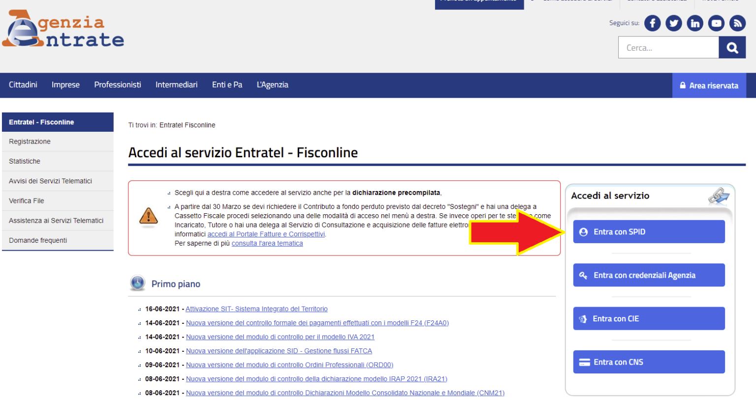756x400 pixels.
Task: Open the SID Gestione flussi FATCA link
Action: click(x=279, y=351)
